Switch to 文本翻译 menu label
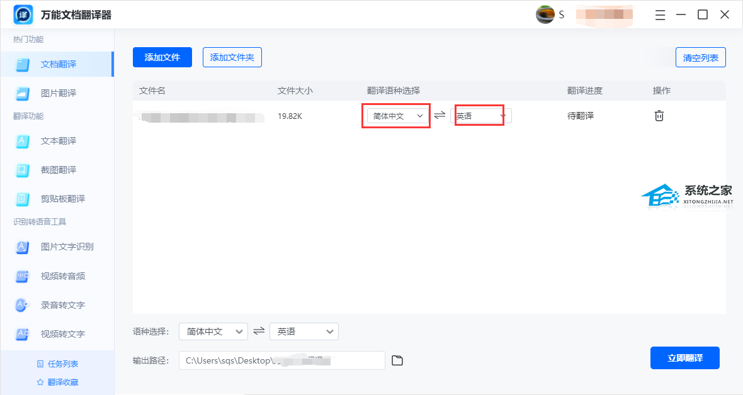The width and height of the screenshot is (743, 395). (x=59, y=141)
